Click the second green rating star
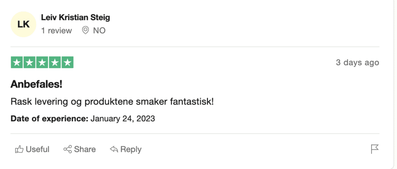Viewport: 397px width, 169px height. coord(29,62)
